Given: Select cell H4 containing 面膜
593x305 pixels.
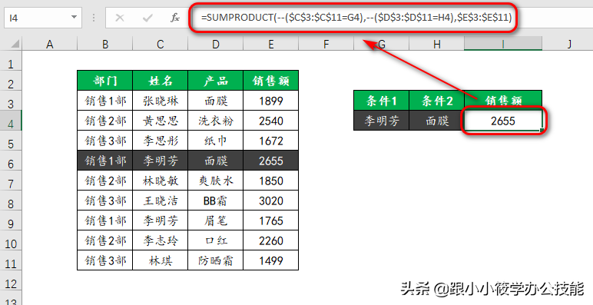Looking at the screenshot, I should pos(437,121).
